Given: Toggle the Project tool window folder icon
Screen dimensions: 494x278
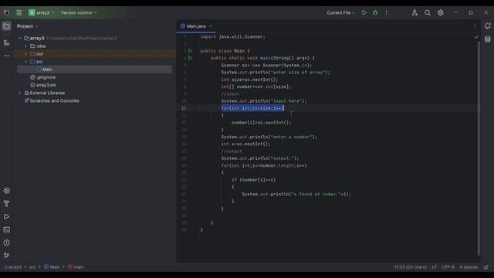Looking at the screenshot, I should [x=7, y=26].
